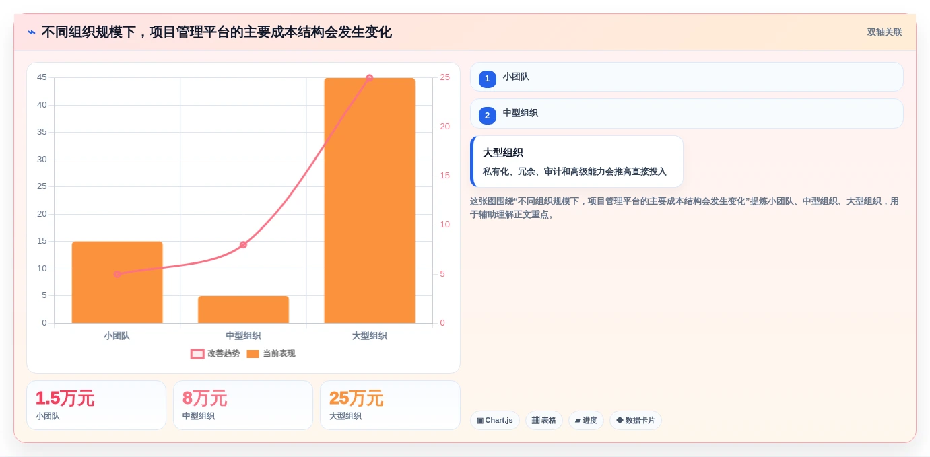The height and width of the screenshot is (457, 930).
Task: Select the 数据卡片 tag
Action: click(x=636, y=420)
